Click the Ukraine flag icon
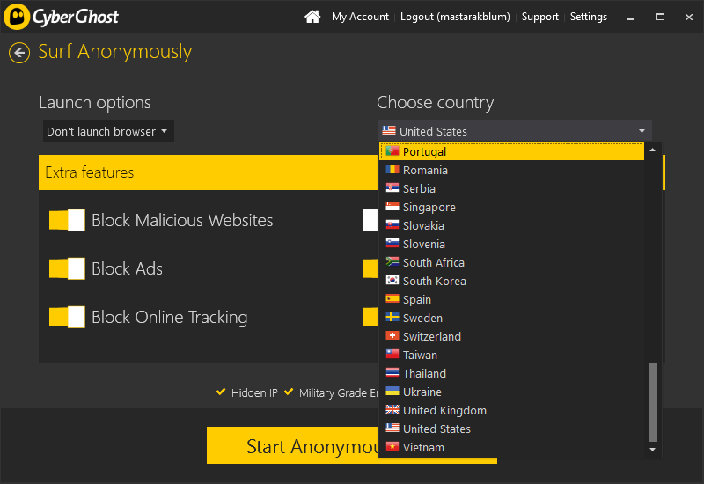Image resolution: width=704 pixels, height=484 pixels. pos(392,391)
